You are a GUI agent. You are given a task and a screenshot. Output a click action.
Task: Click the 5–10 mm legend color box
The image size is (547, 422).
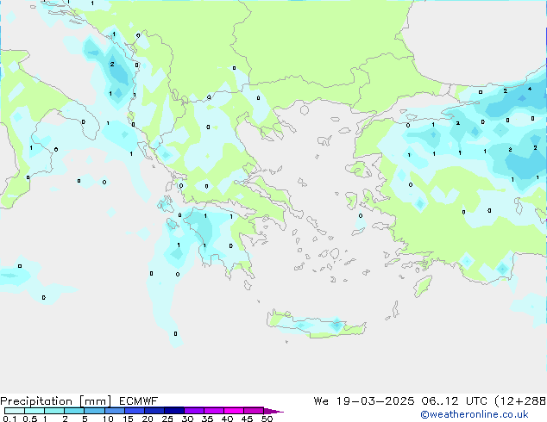point(94,411)
